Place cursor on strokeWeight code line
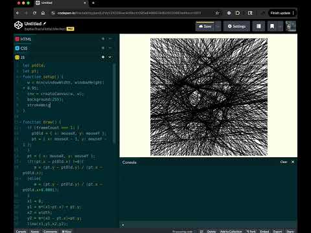 coord(39,105)
